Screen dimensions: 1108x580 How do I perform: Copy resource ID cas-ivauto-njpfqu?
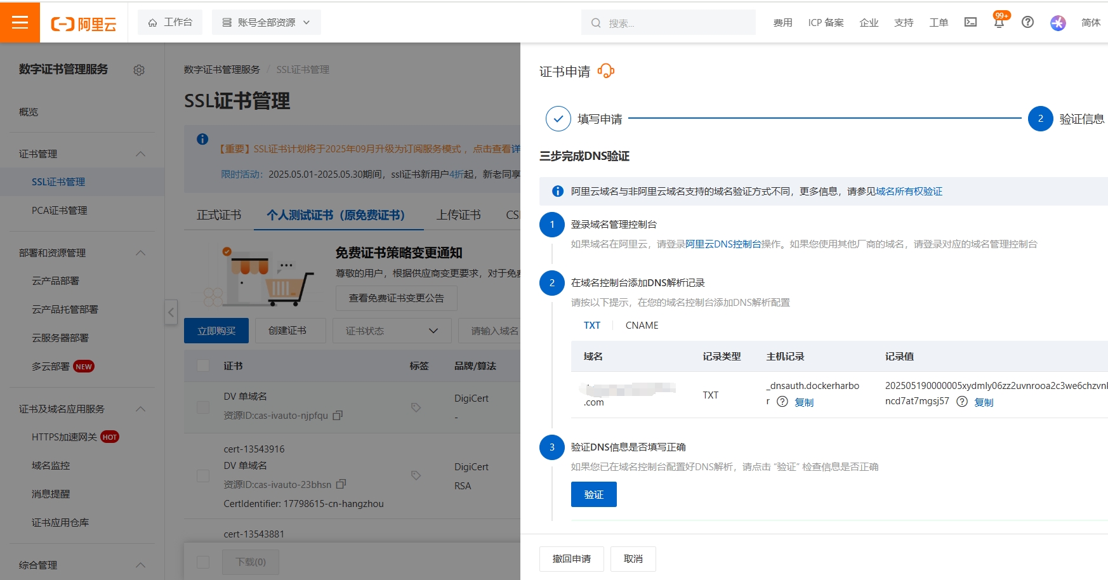[x=338, y=415]
